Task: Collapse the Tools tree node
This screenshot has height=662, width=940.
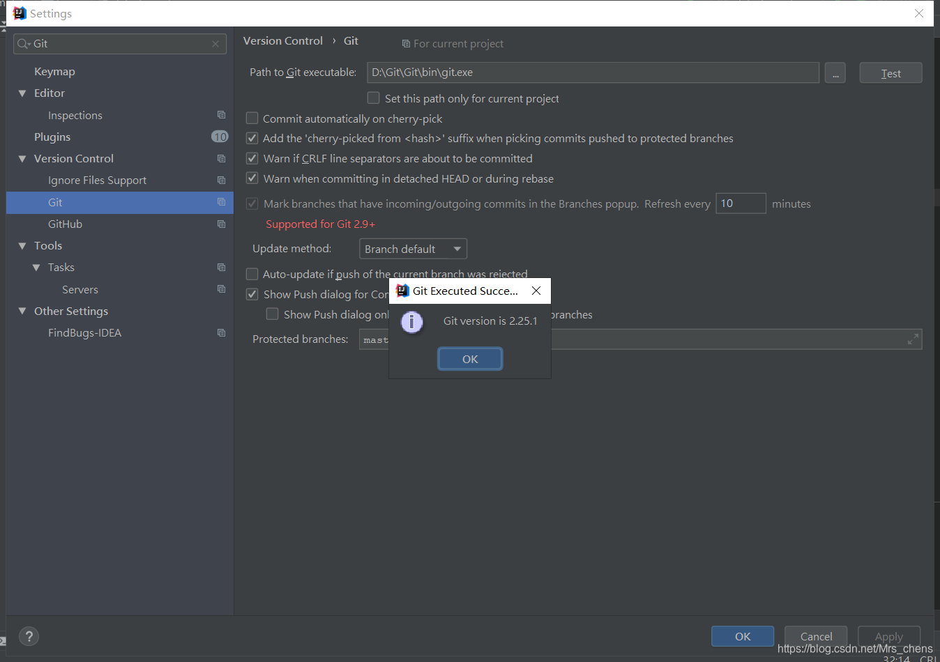Action: coord(22,246)
